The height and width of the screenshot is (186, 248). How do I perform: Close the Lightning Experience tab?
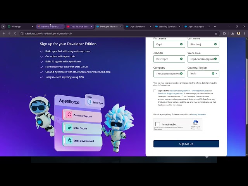click(x=180, y=27)
